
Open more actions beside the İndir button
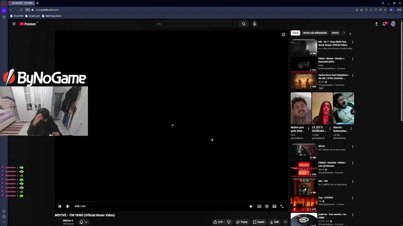[285, 222]
